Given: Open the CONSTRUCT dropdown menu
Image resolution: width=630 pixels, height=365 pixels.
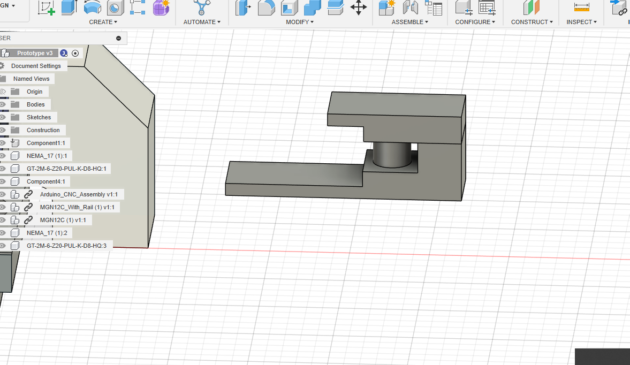Looking at the screenshot, I should click(x=532, y=22).
